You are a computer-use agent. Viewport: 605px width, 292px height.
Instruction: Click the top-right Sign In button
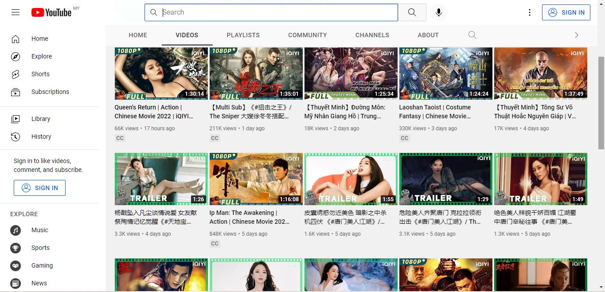coord(566,12)
